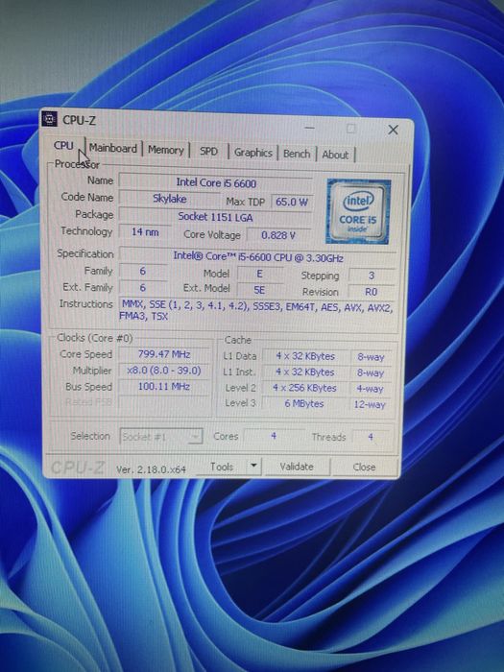Open the Socket #1 selection dropdown
Viewport: 504px width, 672px height.
[x=161, y=436]
